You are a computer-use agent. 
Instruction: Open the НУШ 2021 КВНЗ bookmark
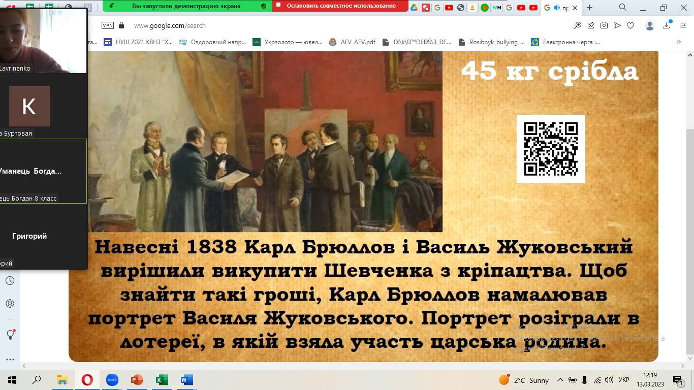tap(138, 42)
